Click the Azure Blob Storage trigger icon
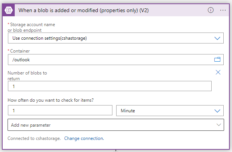Viewport: 232px width, 152px height. click(x=9, y=10)
